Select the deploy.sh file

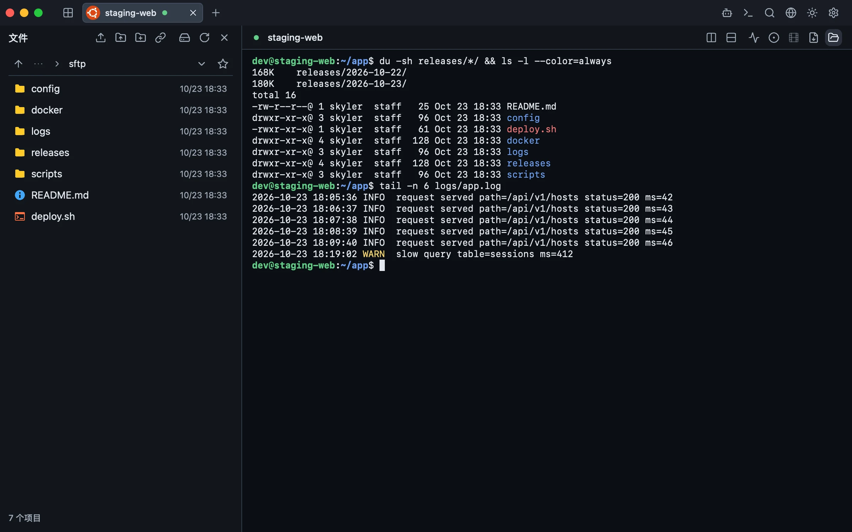tap(121, 216)
